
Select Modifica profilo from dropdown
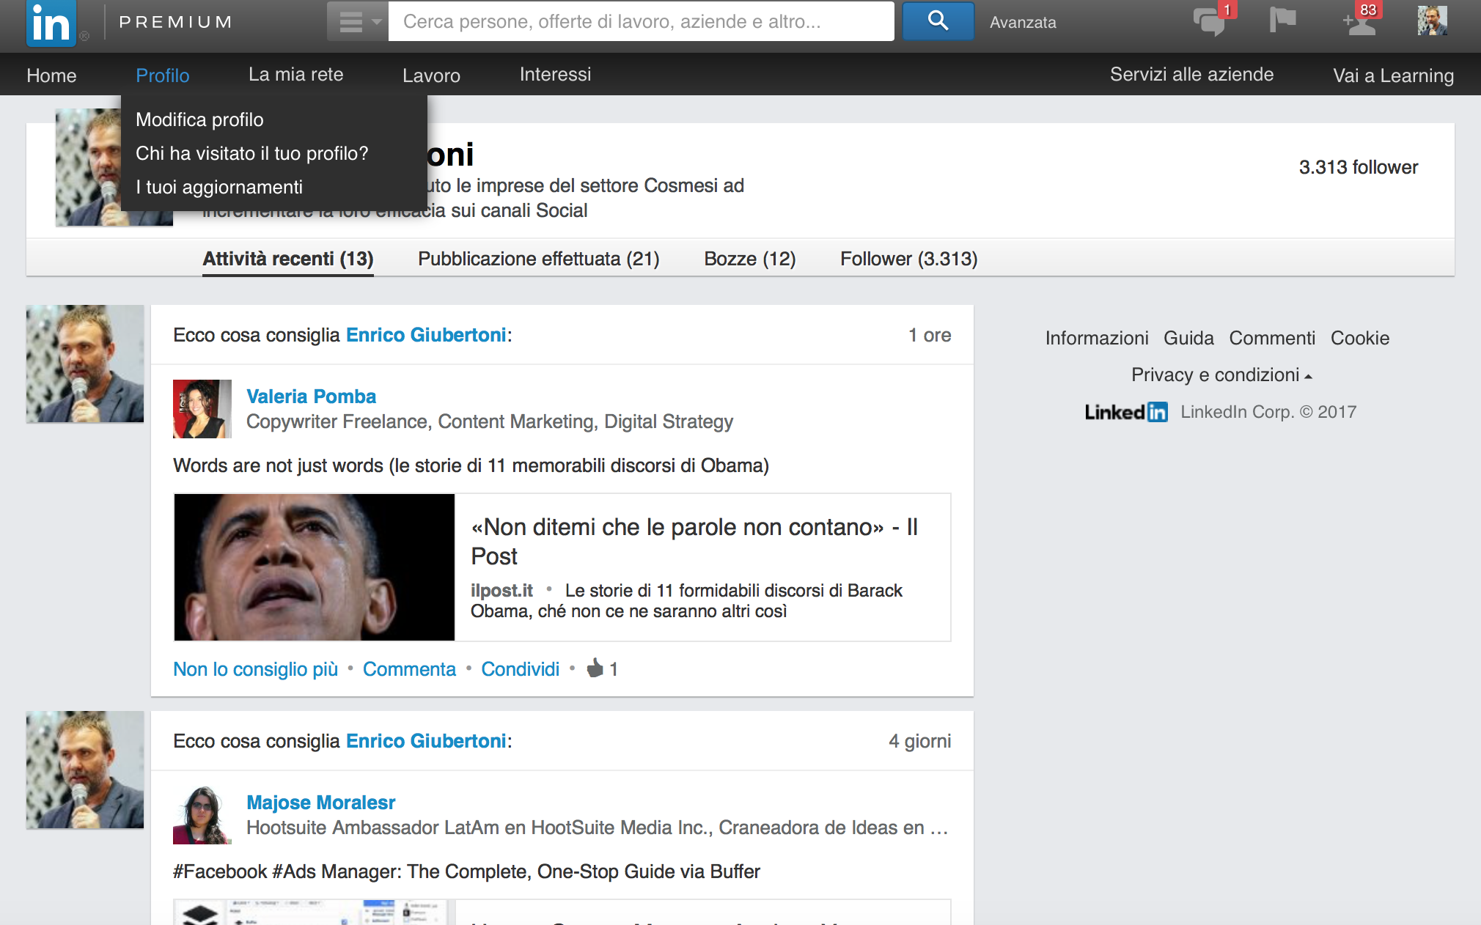(x=199, y=119)
